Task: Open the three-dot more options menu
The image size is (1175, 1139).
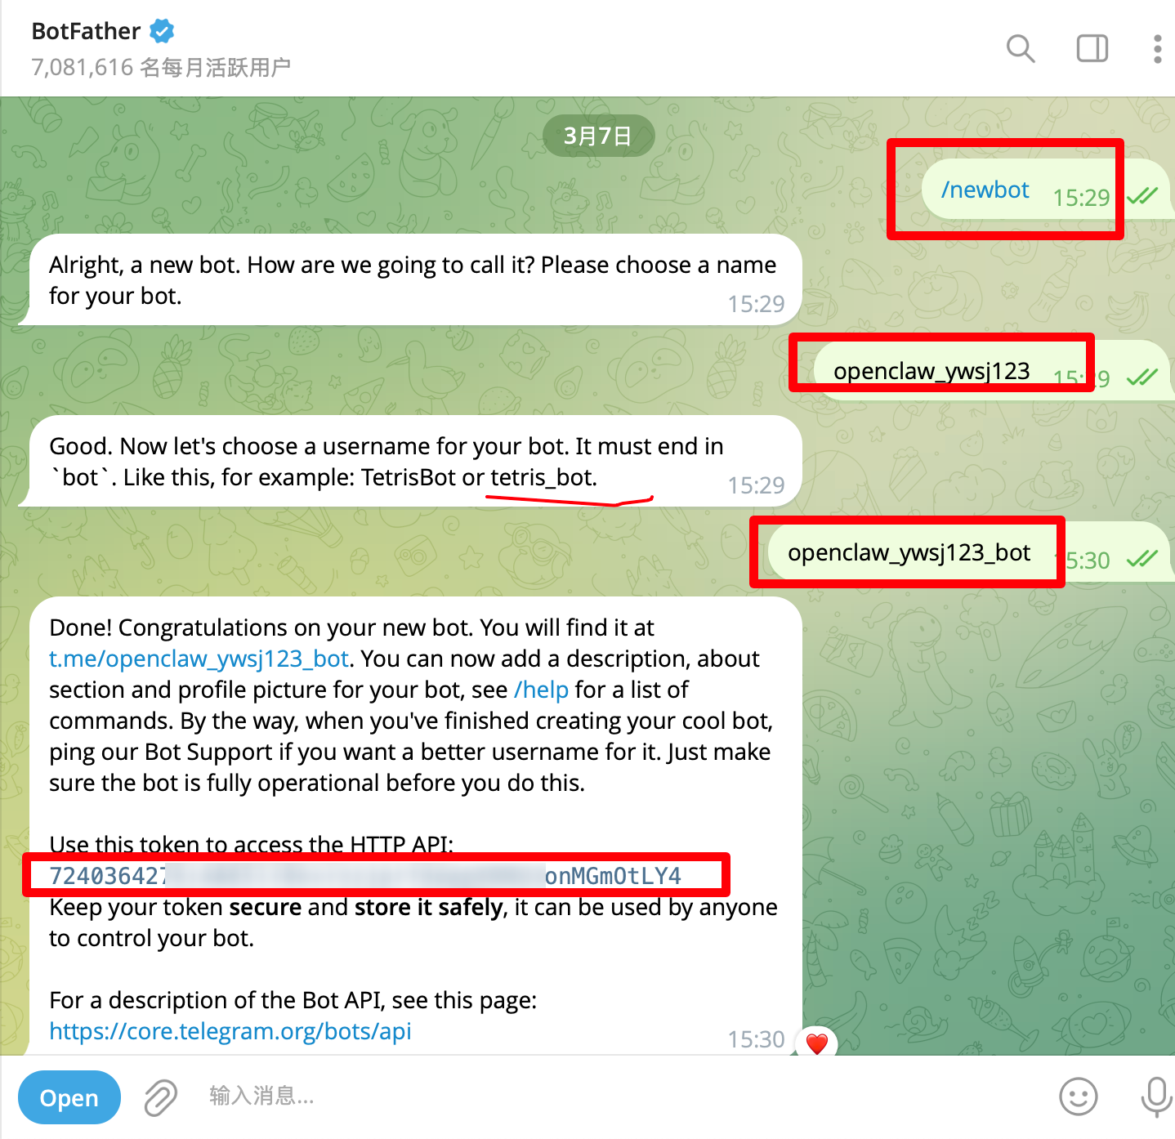Action: coord(1157,48)
